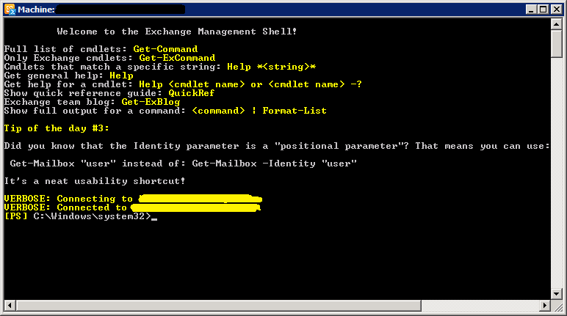Click the horizontal scrollbar left arrow
Viewport: 567px width, 316px height.
[10, 306]
